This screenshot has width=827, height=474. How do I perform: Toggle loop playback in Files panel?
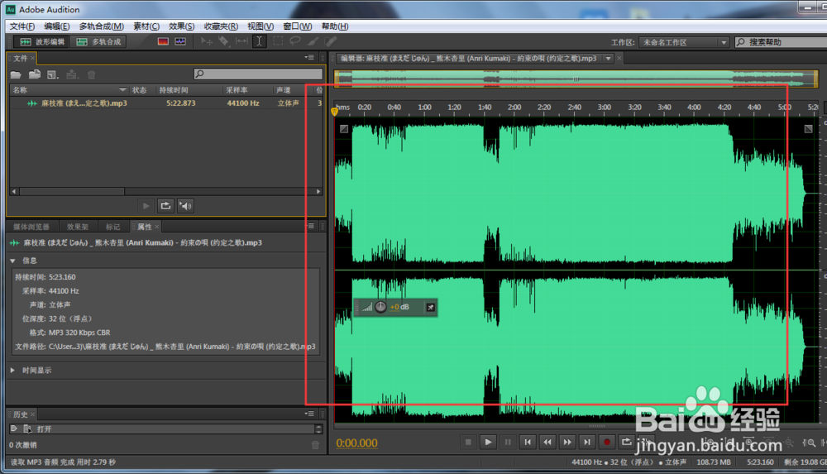tap(165, 206)
